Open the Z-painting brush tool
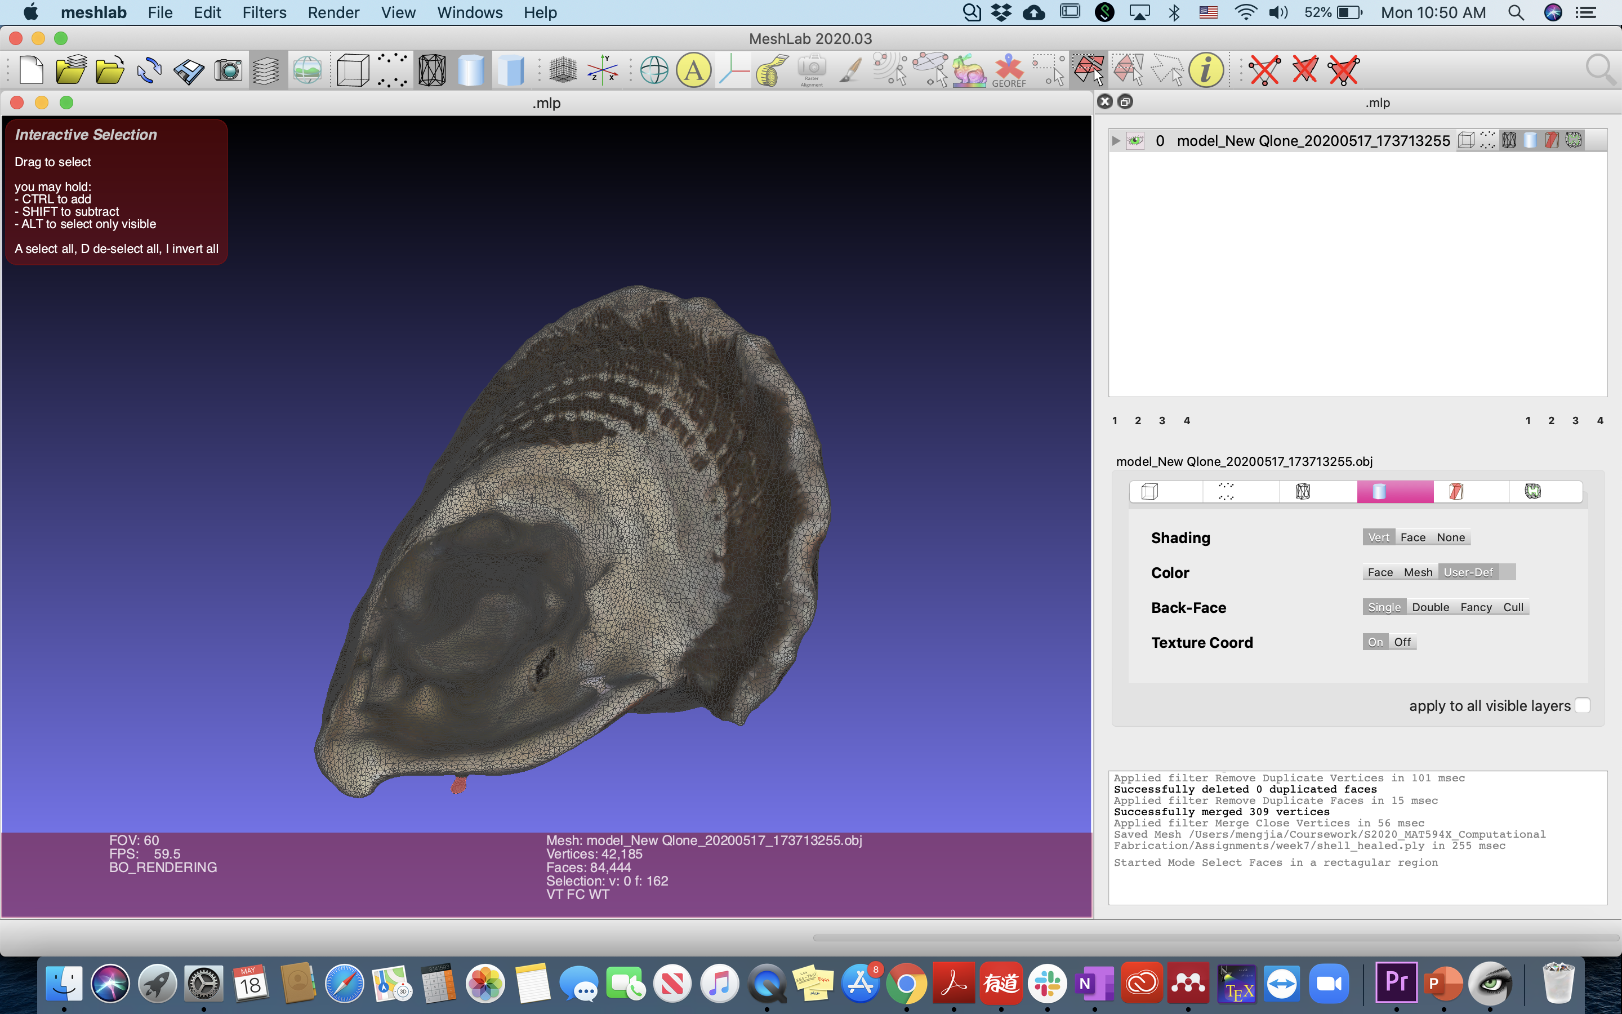The width and height of the screenshot is (1622, 1014). (850, 70)
